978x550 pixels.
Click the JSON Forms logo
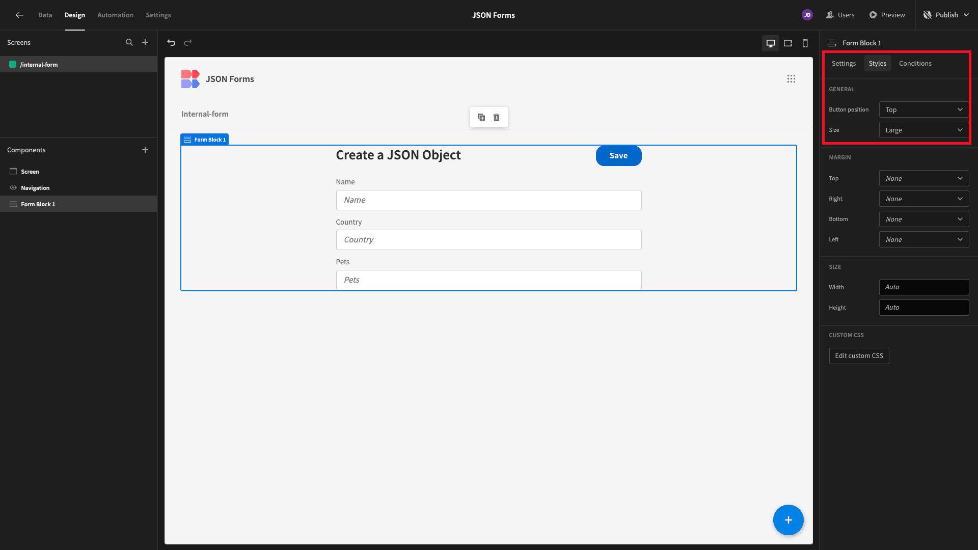[x=191, y=79]
